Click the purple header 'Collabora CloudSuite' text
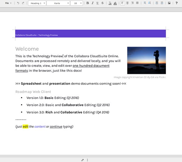182x162 pixels. coord(36,35)
